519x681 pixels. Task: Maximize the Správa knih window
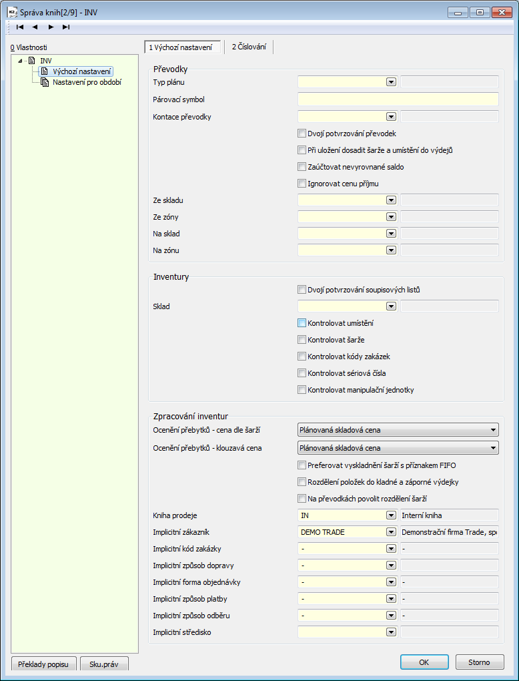480,12
